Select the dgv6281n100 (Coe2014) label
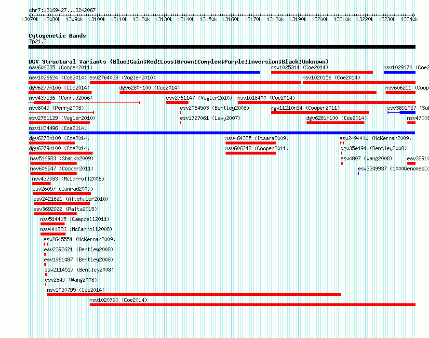The height and width of the screenshot is (338, 429). coord(336,118)
